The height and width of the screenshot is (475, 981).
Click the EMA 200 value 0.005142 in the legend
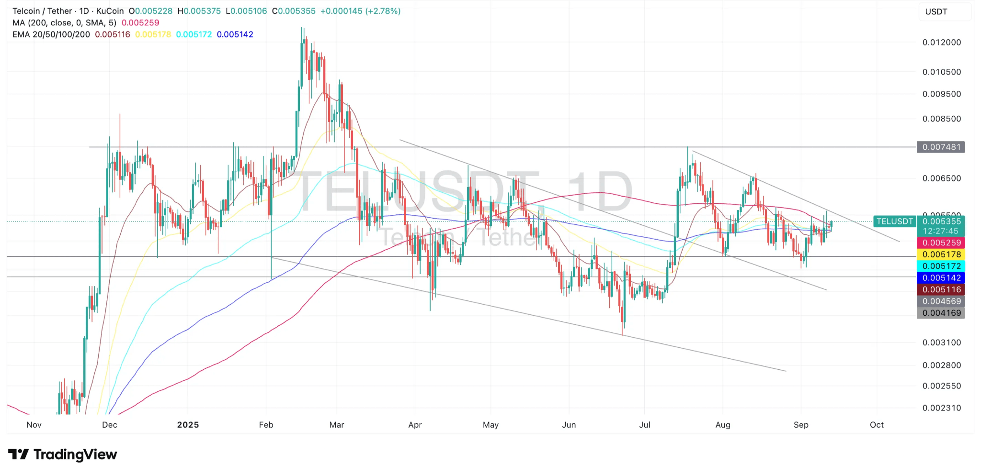pyautogui.click(x=235, y=34)
